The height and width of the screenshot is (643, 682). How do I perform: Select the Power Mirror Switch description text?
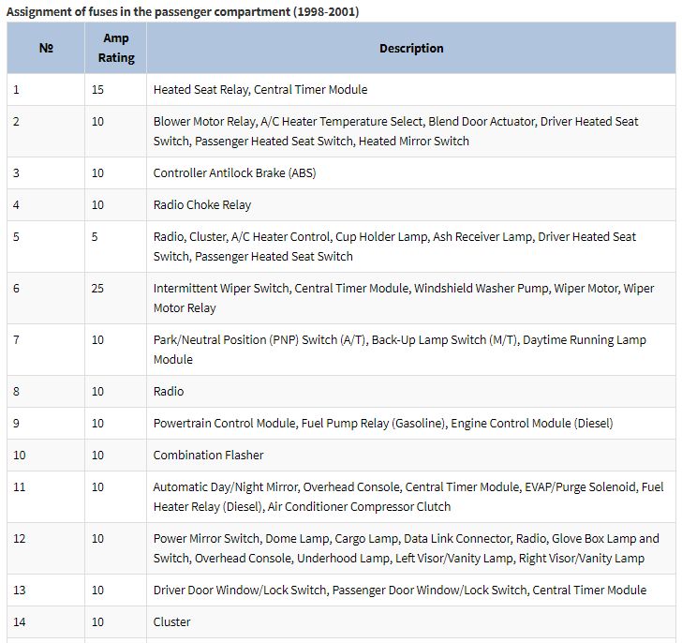click(x=406, y=548)
